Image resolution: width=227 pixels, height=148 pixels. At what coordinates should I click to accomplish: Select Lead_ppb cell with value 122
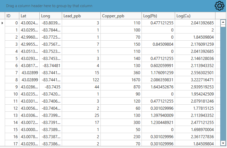(x=81, y=80)
